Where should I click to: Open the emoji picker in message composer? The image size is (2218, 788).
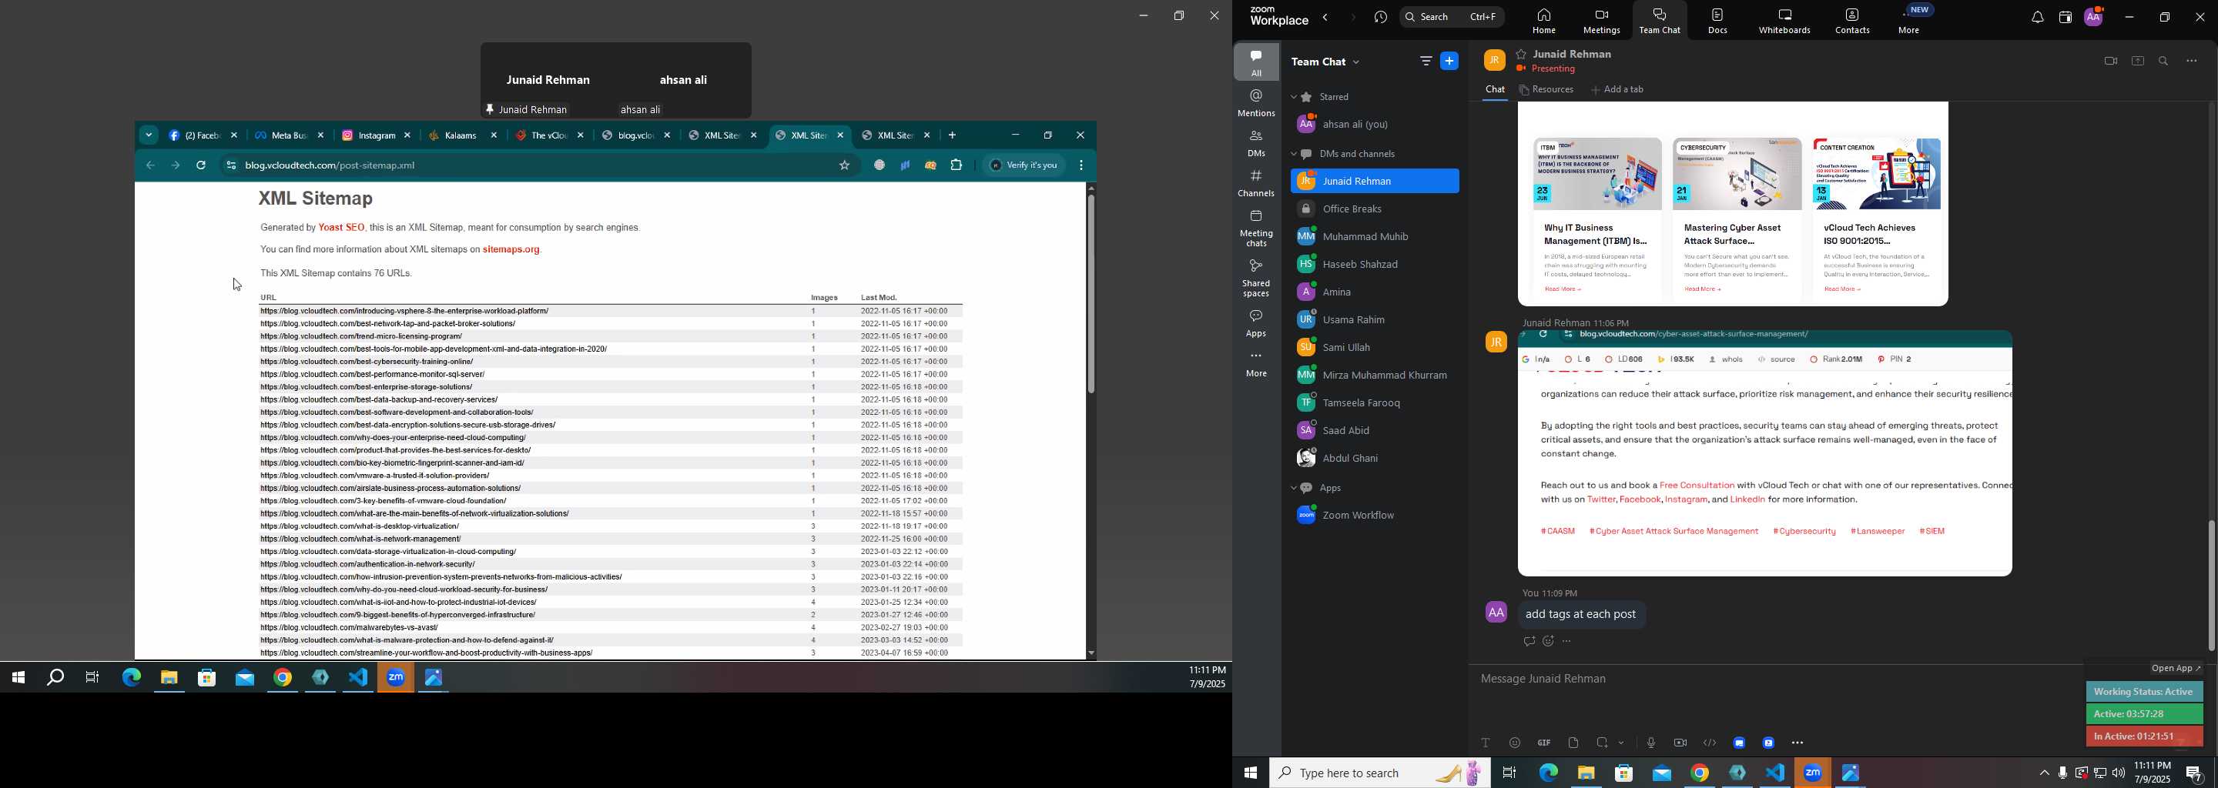point(1515,743)
